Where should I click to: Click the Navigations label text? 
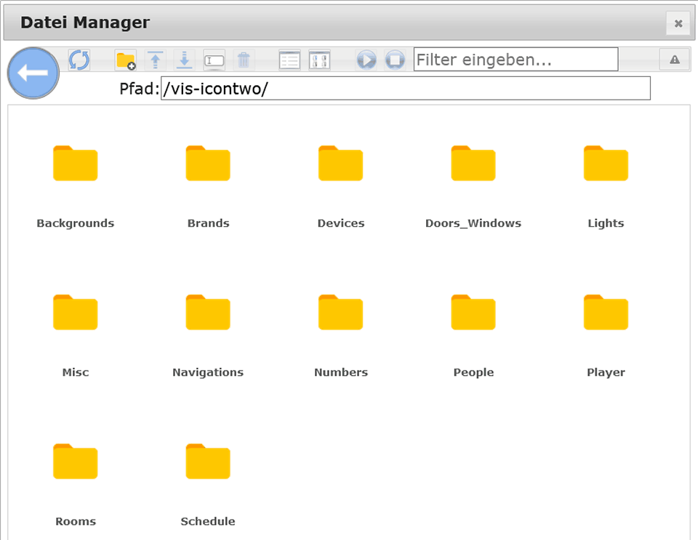pyautogui.click(x=208, y=372)
